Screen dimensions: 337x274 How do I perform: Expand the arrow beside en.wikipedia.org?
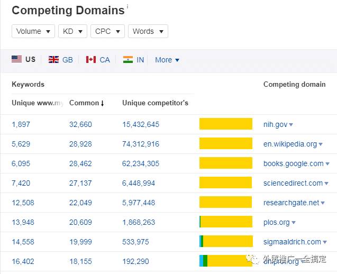tap(321, 144)
